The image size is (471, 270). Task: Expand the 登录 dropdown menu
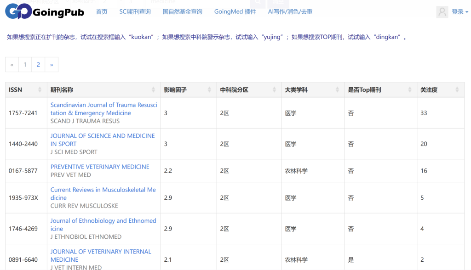(460, 12)
